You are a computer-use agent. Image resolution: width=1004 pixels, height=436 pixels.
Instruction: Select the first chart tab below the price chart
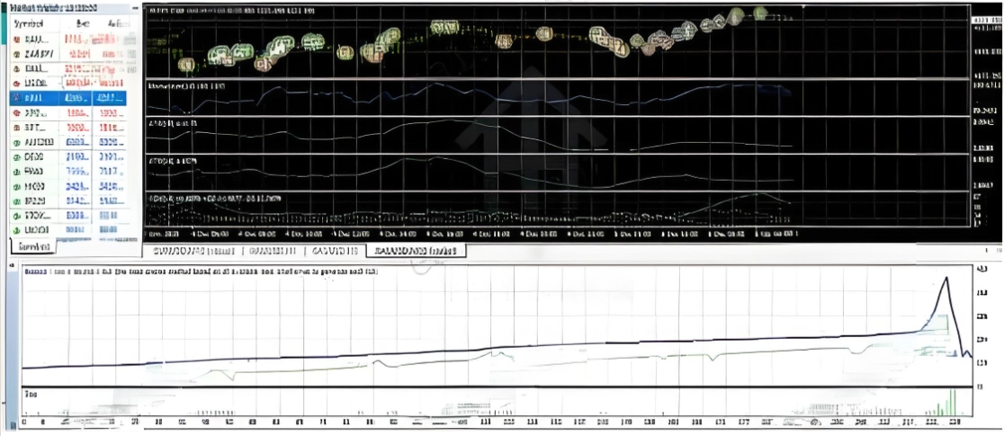click(x=194, y=252)
